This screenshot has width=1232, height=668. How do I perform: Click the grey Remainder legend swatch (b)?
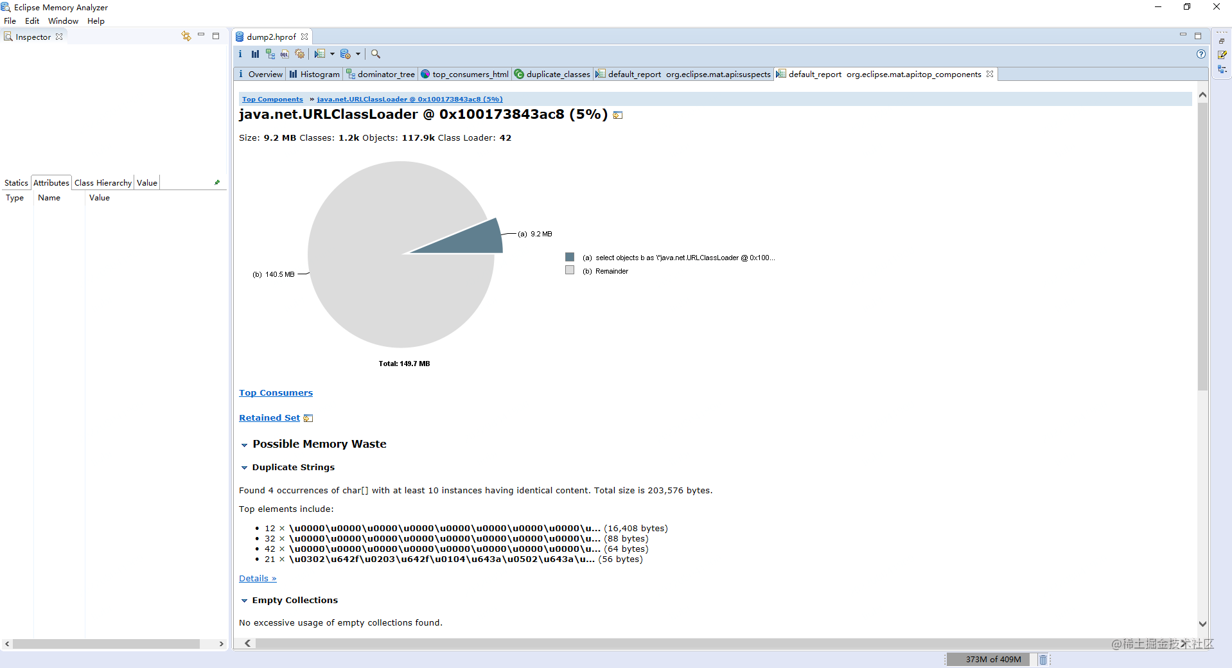coord(570,270)
